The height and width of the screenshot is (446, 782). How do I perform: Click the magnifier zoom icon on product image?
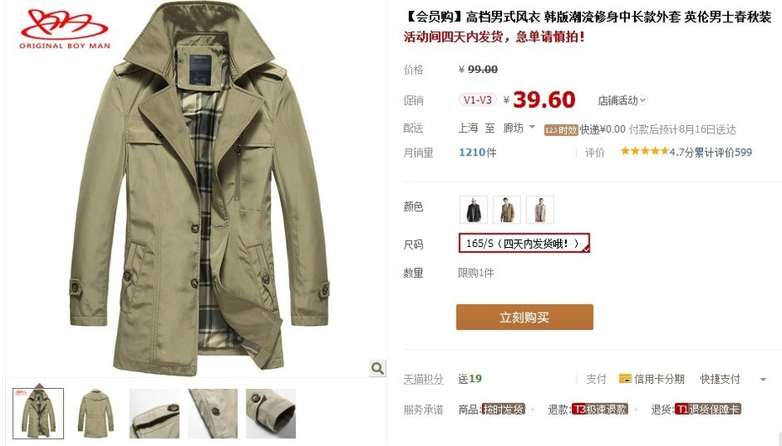pyautogui.click(x=378, y=368)
